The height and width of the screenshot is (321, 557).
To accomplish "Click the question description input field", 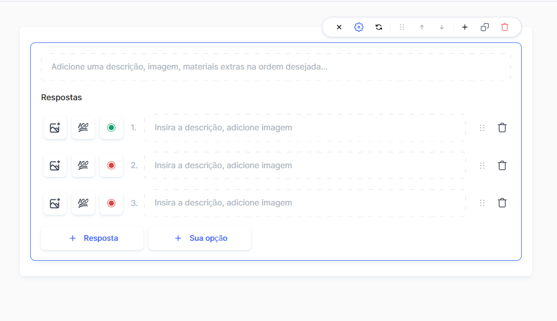I will pyautogui.click(x=275, y=67).
